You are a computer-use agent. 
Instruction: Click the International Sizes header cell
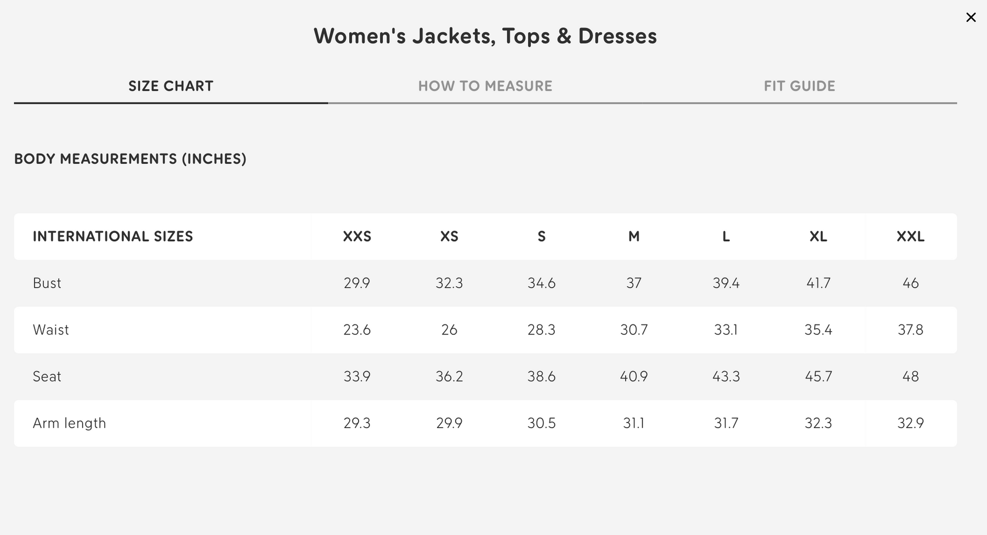pos(113,237)
